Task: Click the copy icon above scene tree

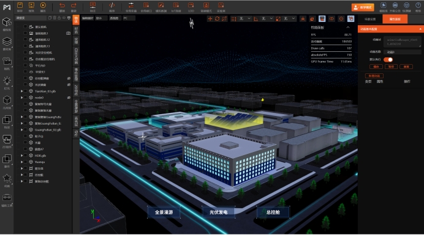Action: coord(50,18)
